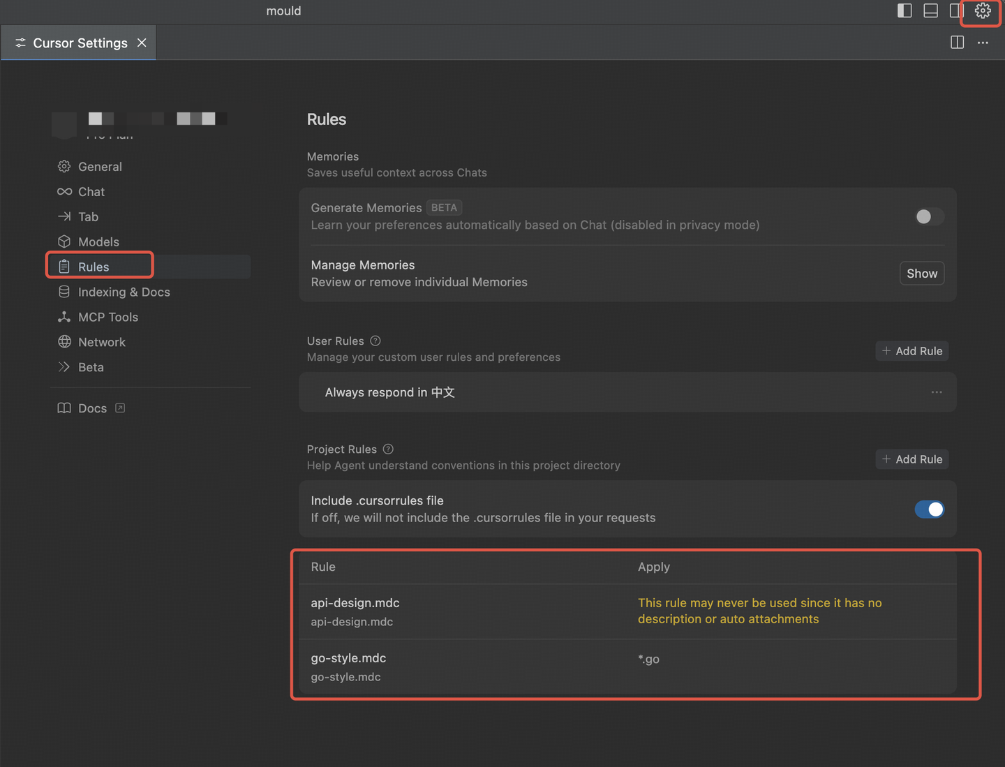Open the go-style.mdc rule row

[627, 667]
